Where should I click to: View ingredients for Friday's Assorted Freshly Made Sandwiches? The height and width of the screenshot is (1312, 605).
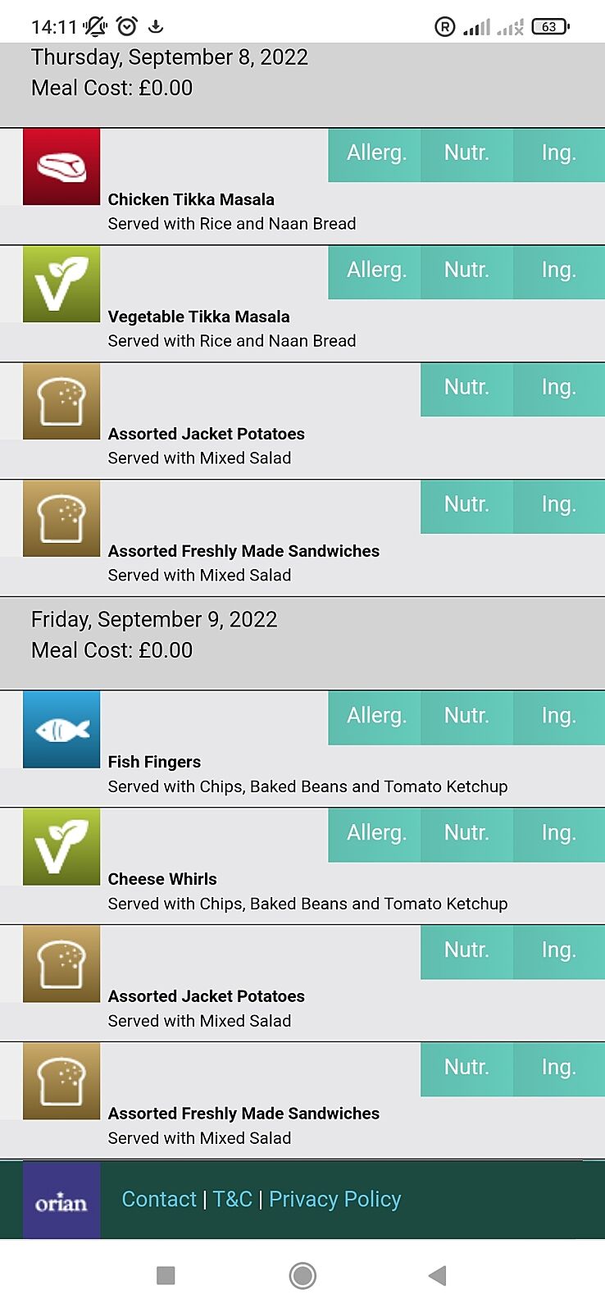[558, 1068]
